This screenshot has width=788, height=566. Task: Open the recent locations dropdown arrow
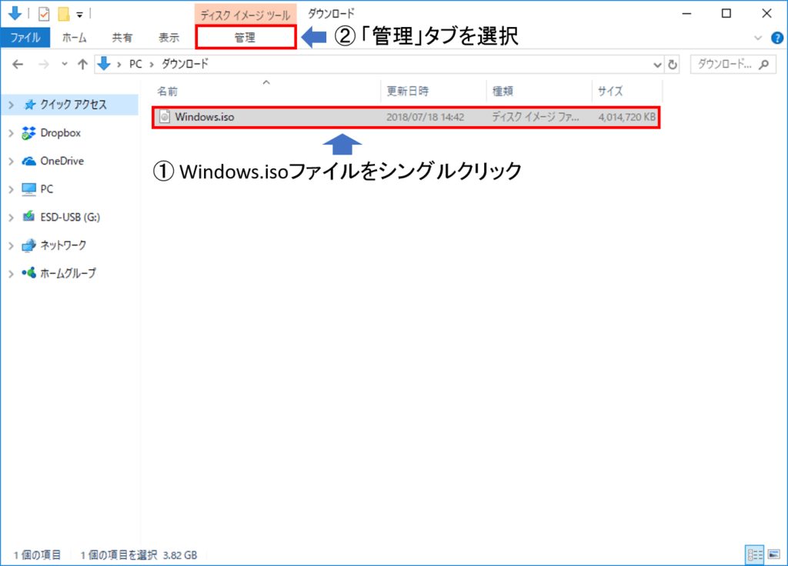tap(65, 65)
